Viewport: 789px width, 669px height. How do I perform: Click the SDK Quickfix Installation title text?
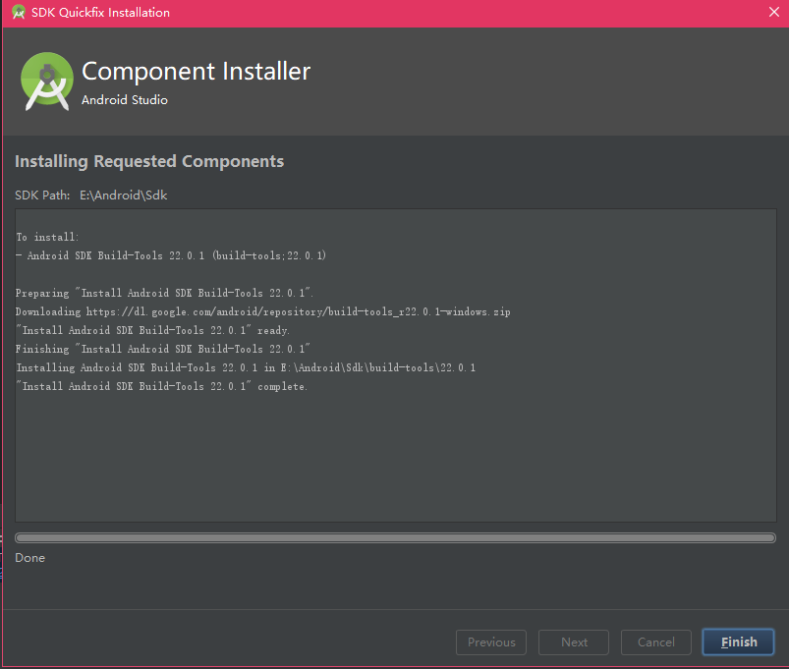tap(100, 13)
